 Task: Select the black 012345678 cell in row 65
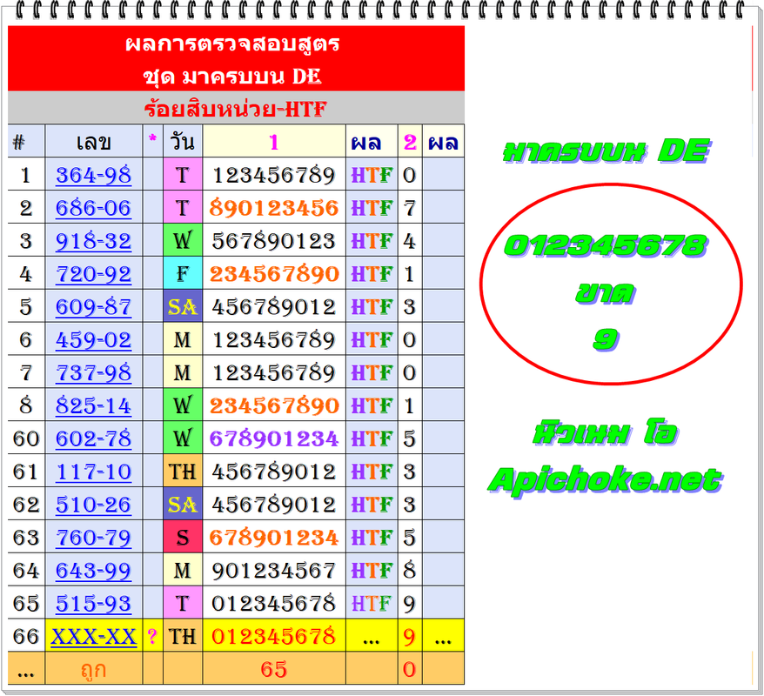(274, 603)
